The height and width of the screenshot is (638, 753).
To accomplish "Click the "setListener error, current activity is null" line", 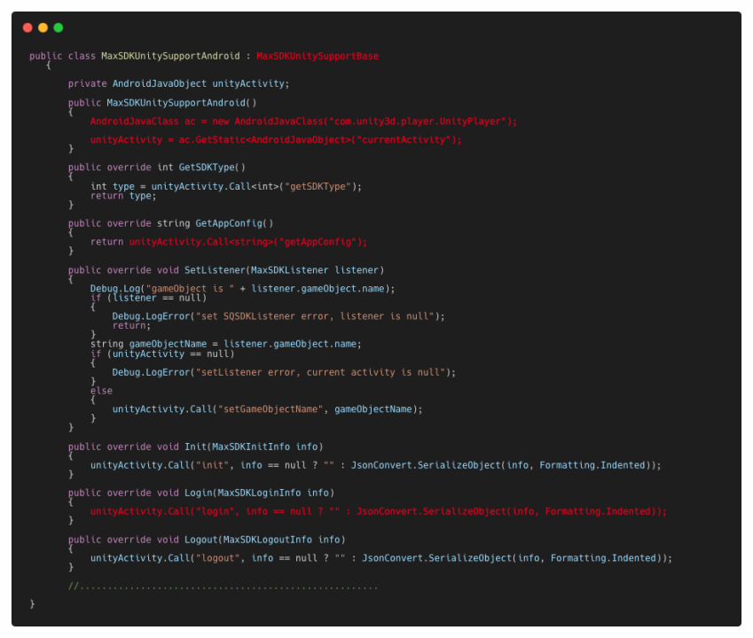I will (x=284, y=372).
